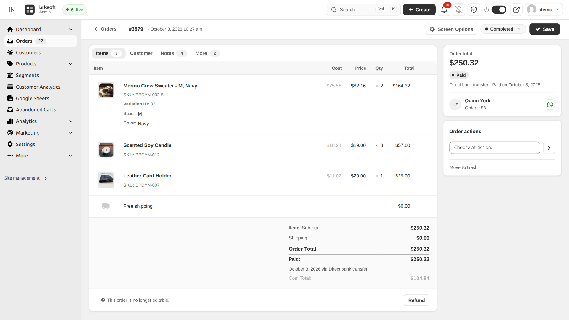Open Orders in the sidebar

pyautogui.click(x=41, y=41)
